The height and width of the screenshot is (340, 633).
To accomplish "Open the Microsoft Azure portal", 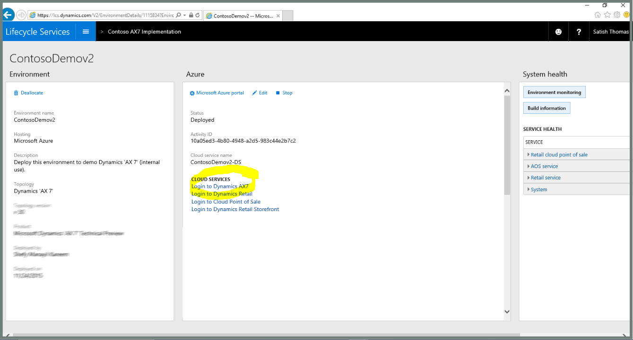I will [217, 93].
